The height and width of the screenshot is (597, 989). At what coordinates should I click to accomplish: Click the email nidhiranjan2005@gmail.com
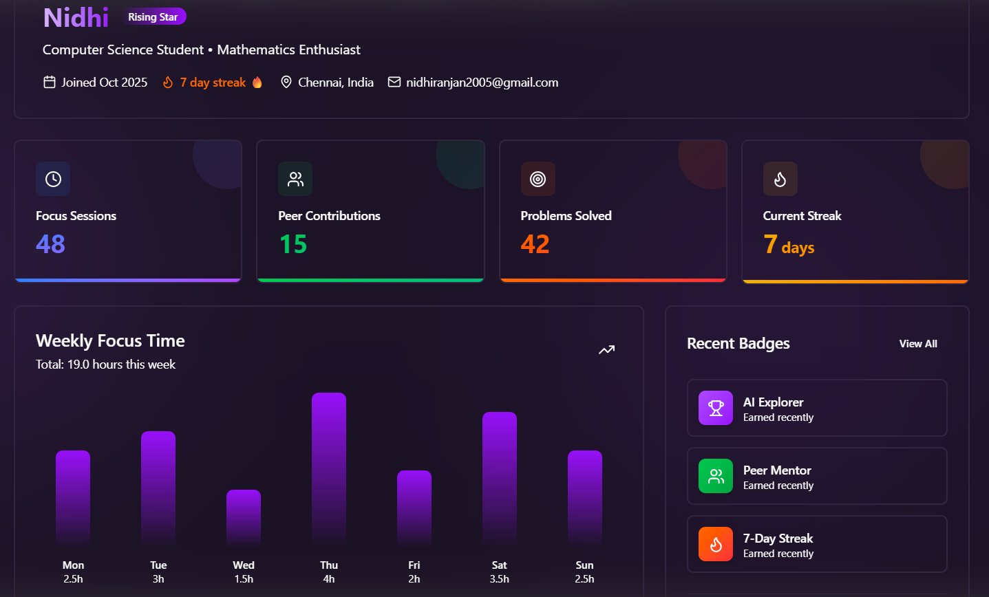click(x=482, y=83)
